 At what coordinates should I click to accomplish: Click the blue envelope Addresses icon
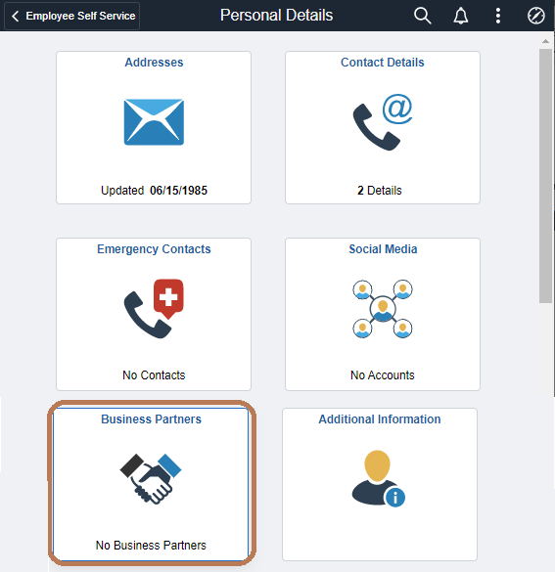[x=154, y=122]
